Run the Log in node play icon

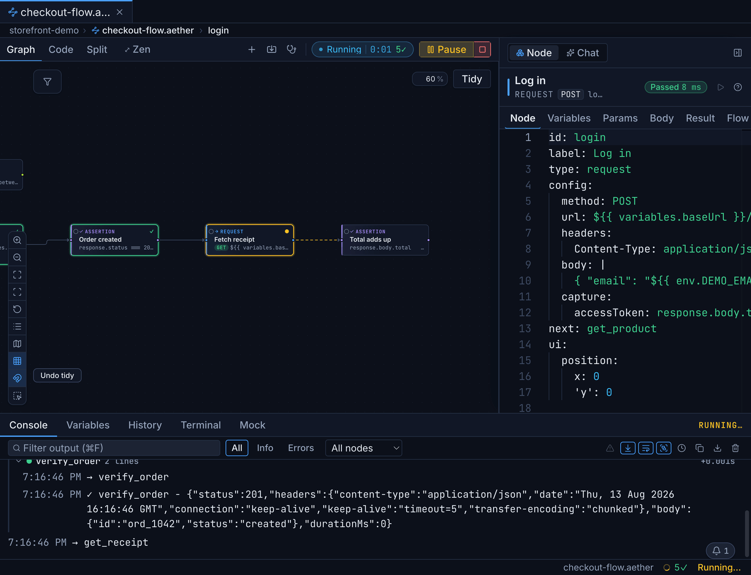[721, 87]
